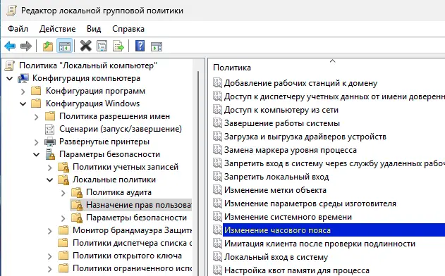Toggle console tree pane toolbar icon
The width and height of the screenshot is (445, 276).
[64, 46]
